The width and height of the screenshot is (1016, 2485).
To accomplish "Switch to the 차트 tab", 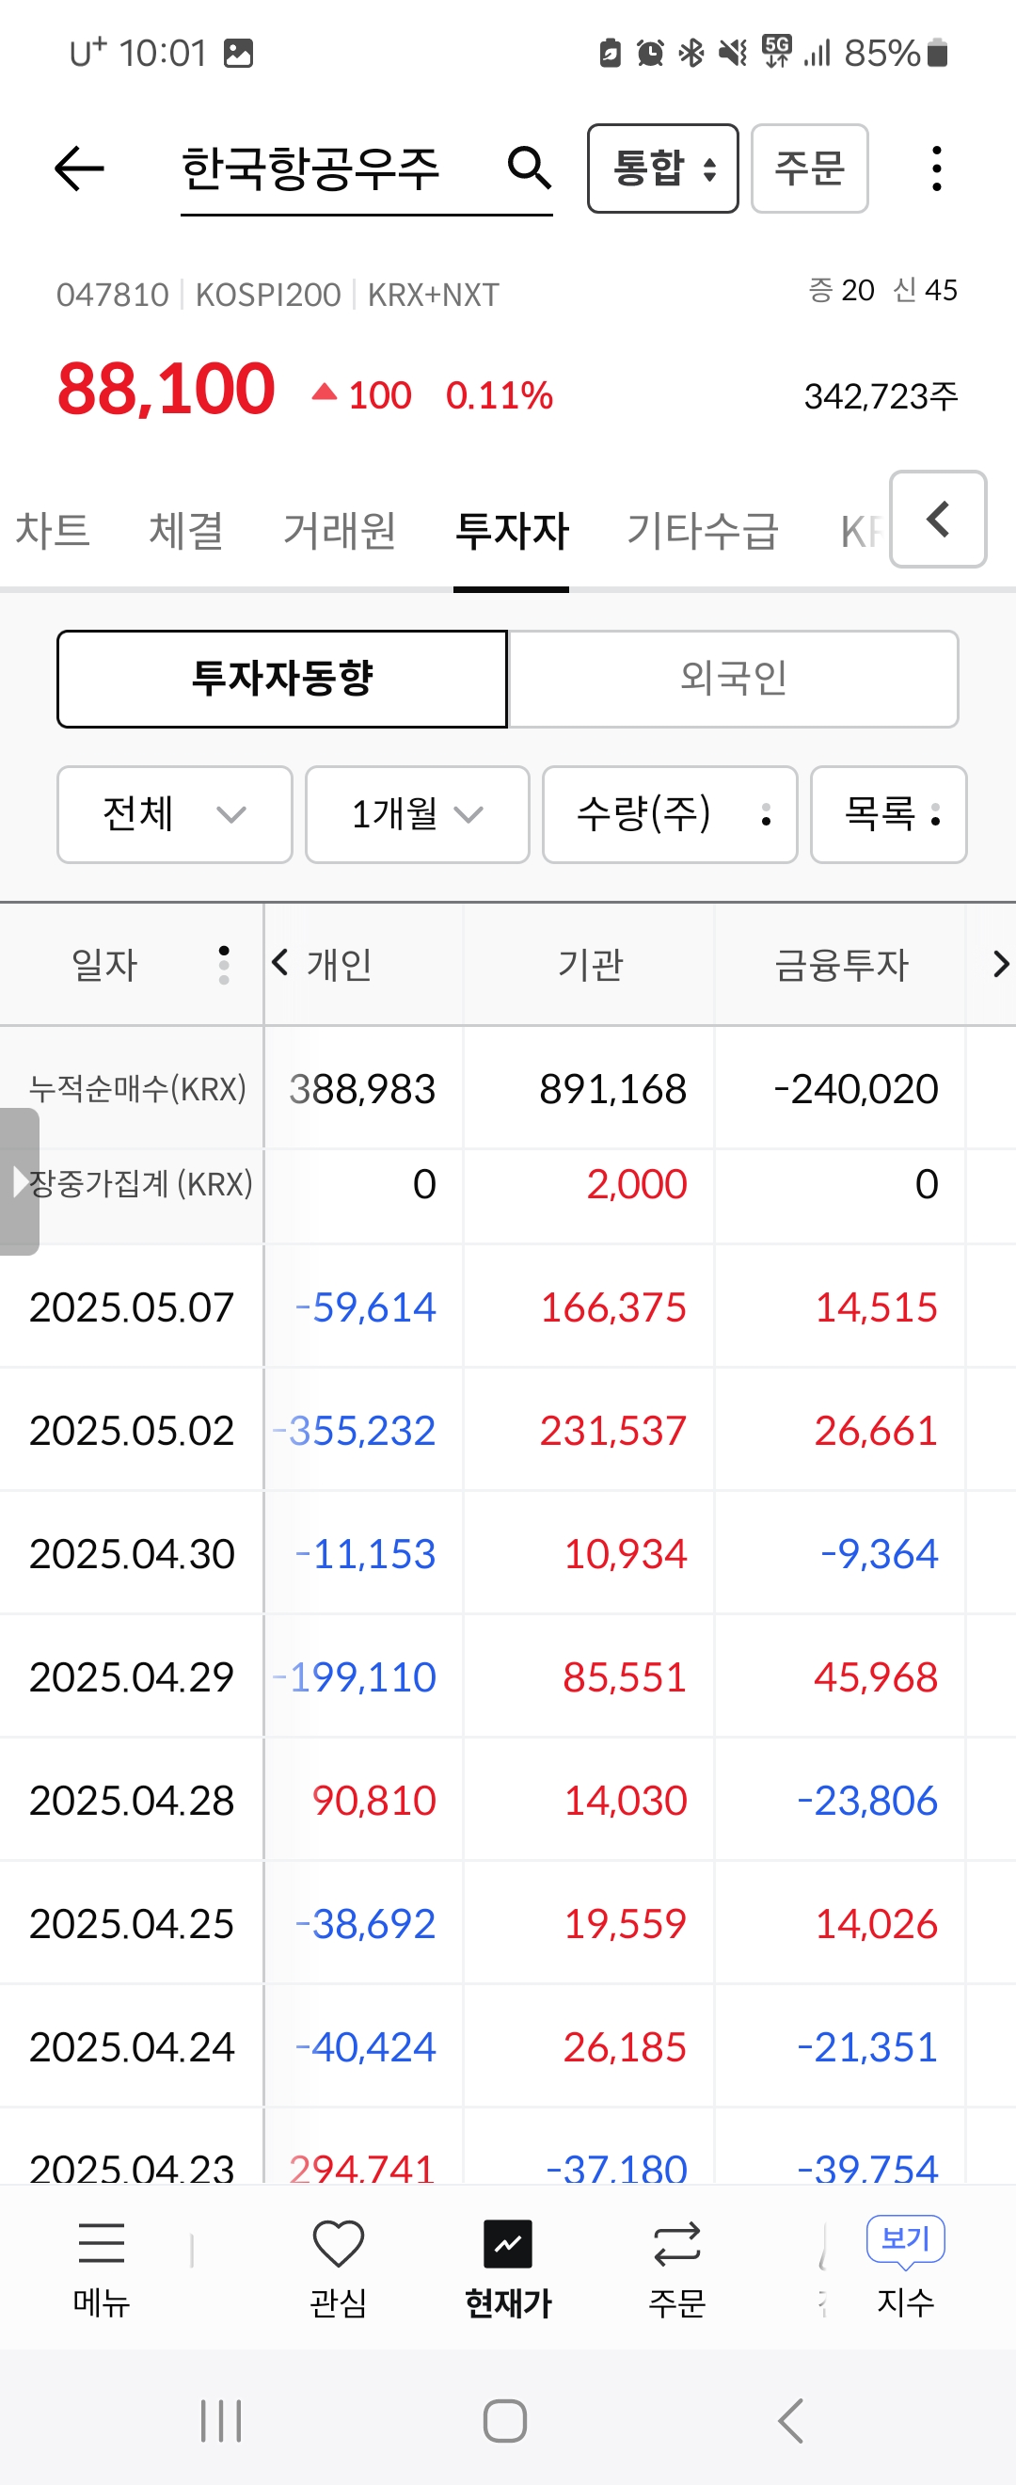I will (x=53, y=530).
